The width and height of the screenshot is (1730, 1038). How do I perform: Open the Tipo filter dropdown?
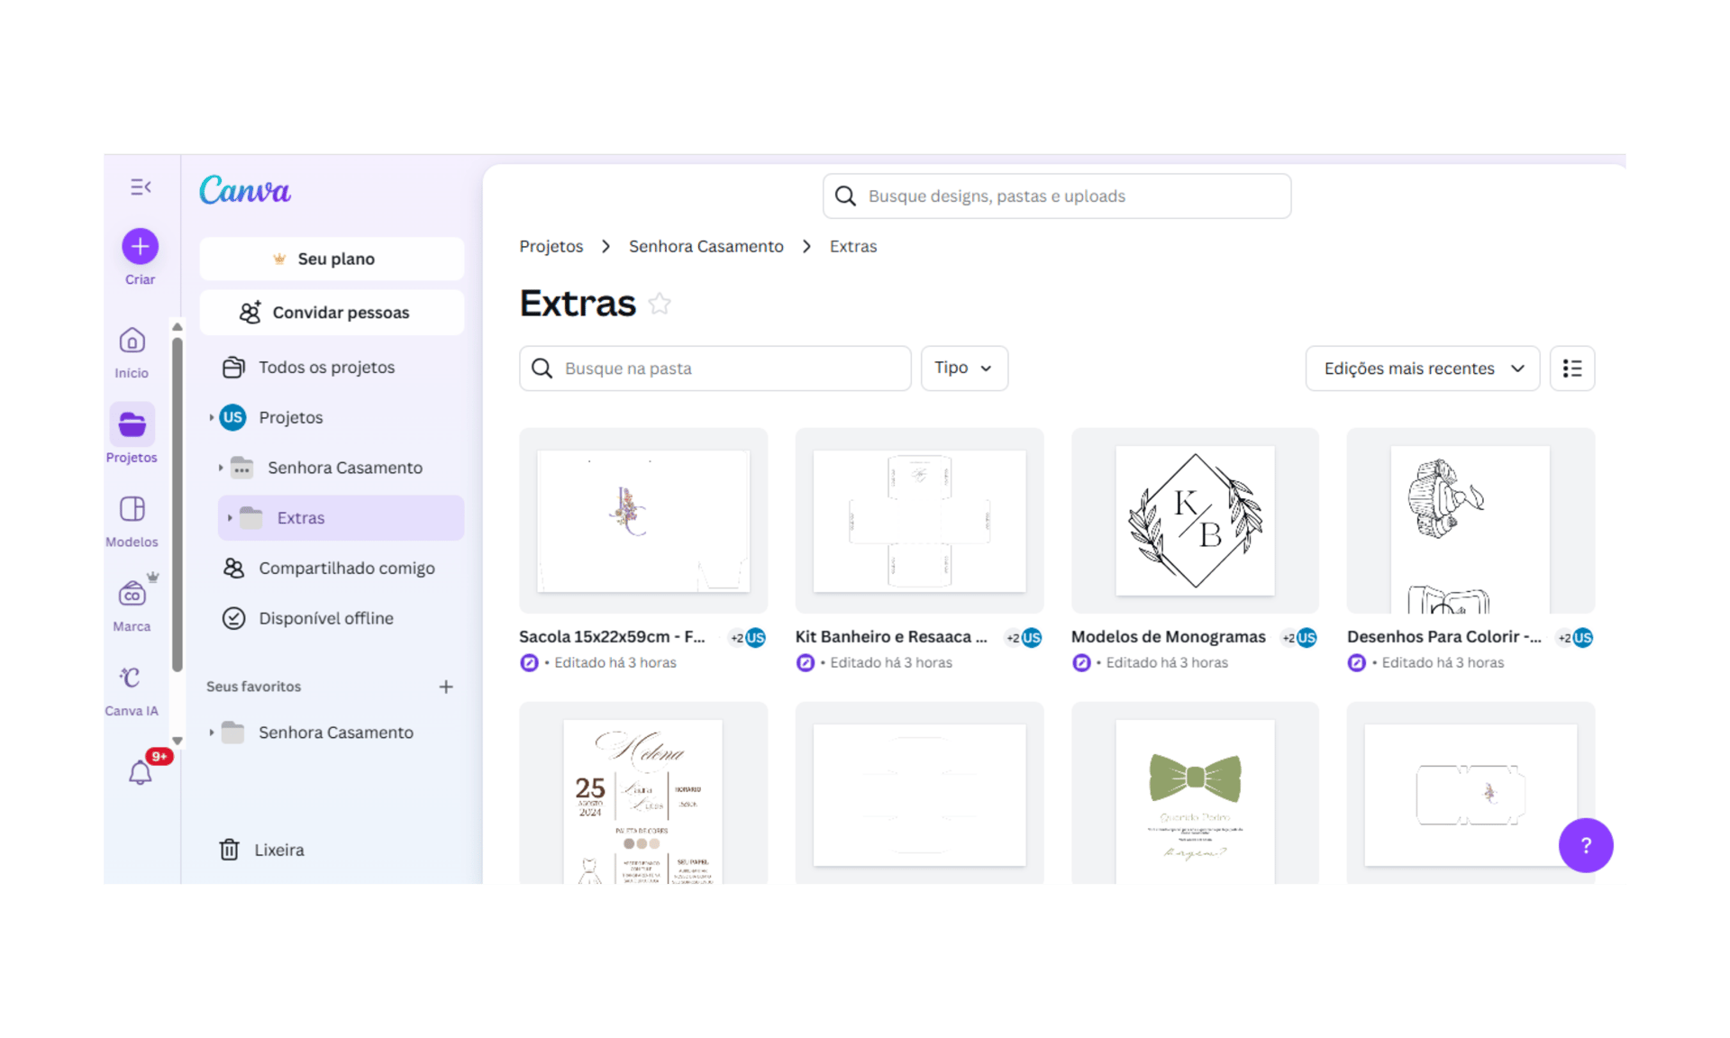(963, 369)
